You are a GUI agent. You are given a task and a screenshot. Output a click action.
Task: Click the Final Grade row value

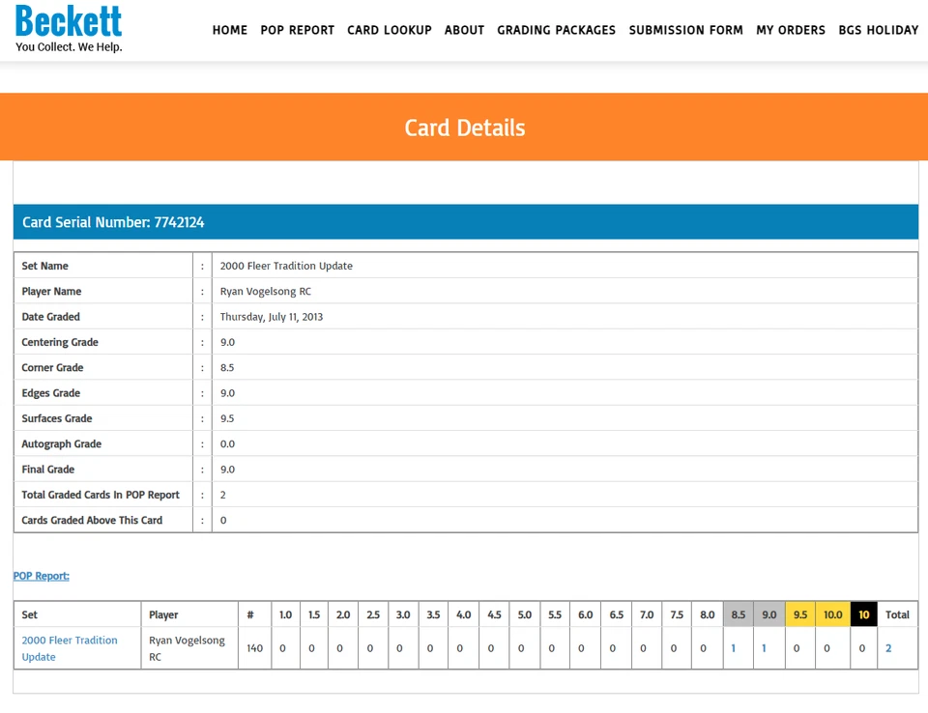(227, 470)
